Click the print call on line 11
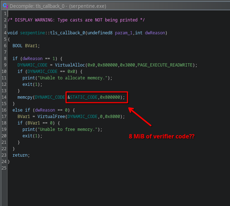This screenshot has width=230, height=206. [x=29, y=78]
